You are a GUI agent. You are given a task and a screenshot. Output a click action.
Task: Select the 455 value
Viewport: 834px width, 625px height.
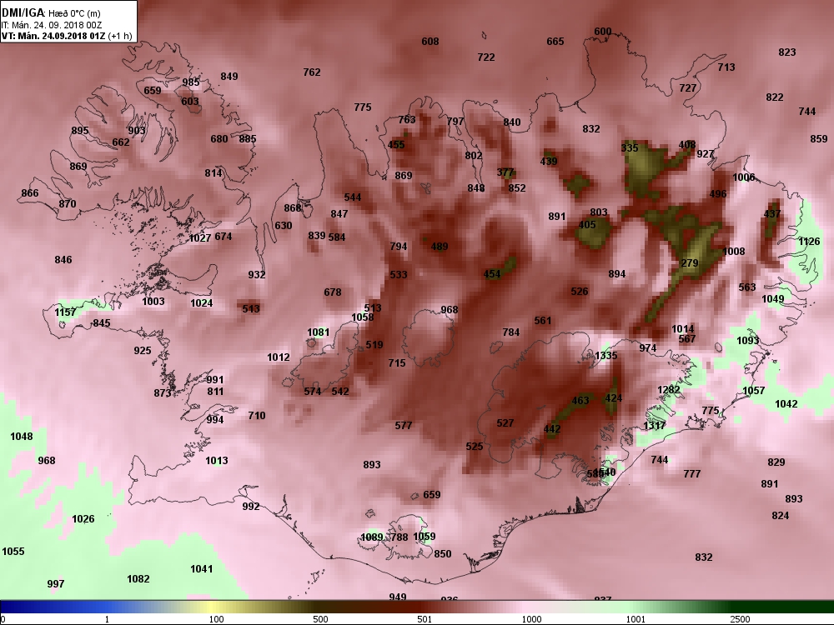click(x=396, y=144)
